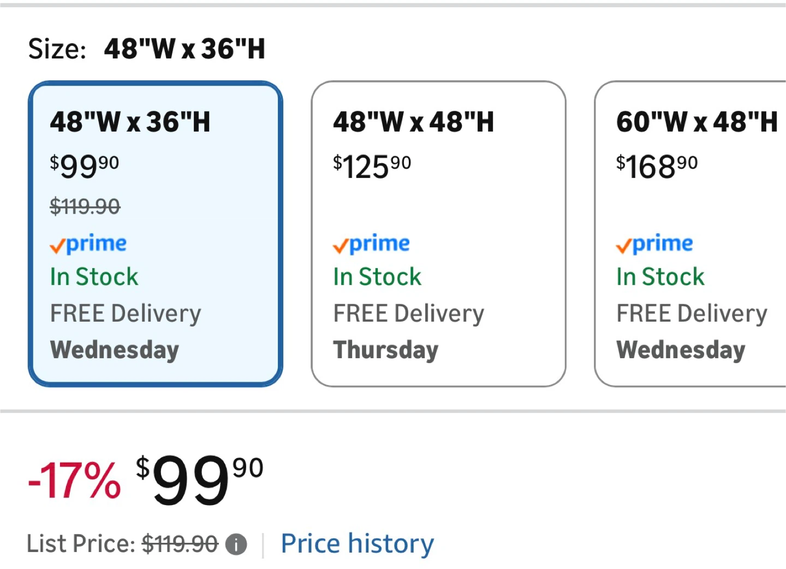This screenshot has width=786, height=569.
Task: Click the -17% discount label
Action: 74,481
